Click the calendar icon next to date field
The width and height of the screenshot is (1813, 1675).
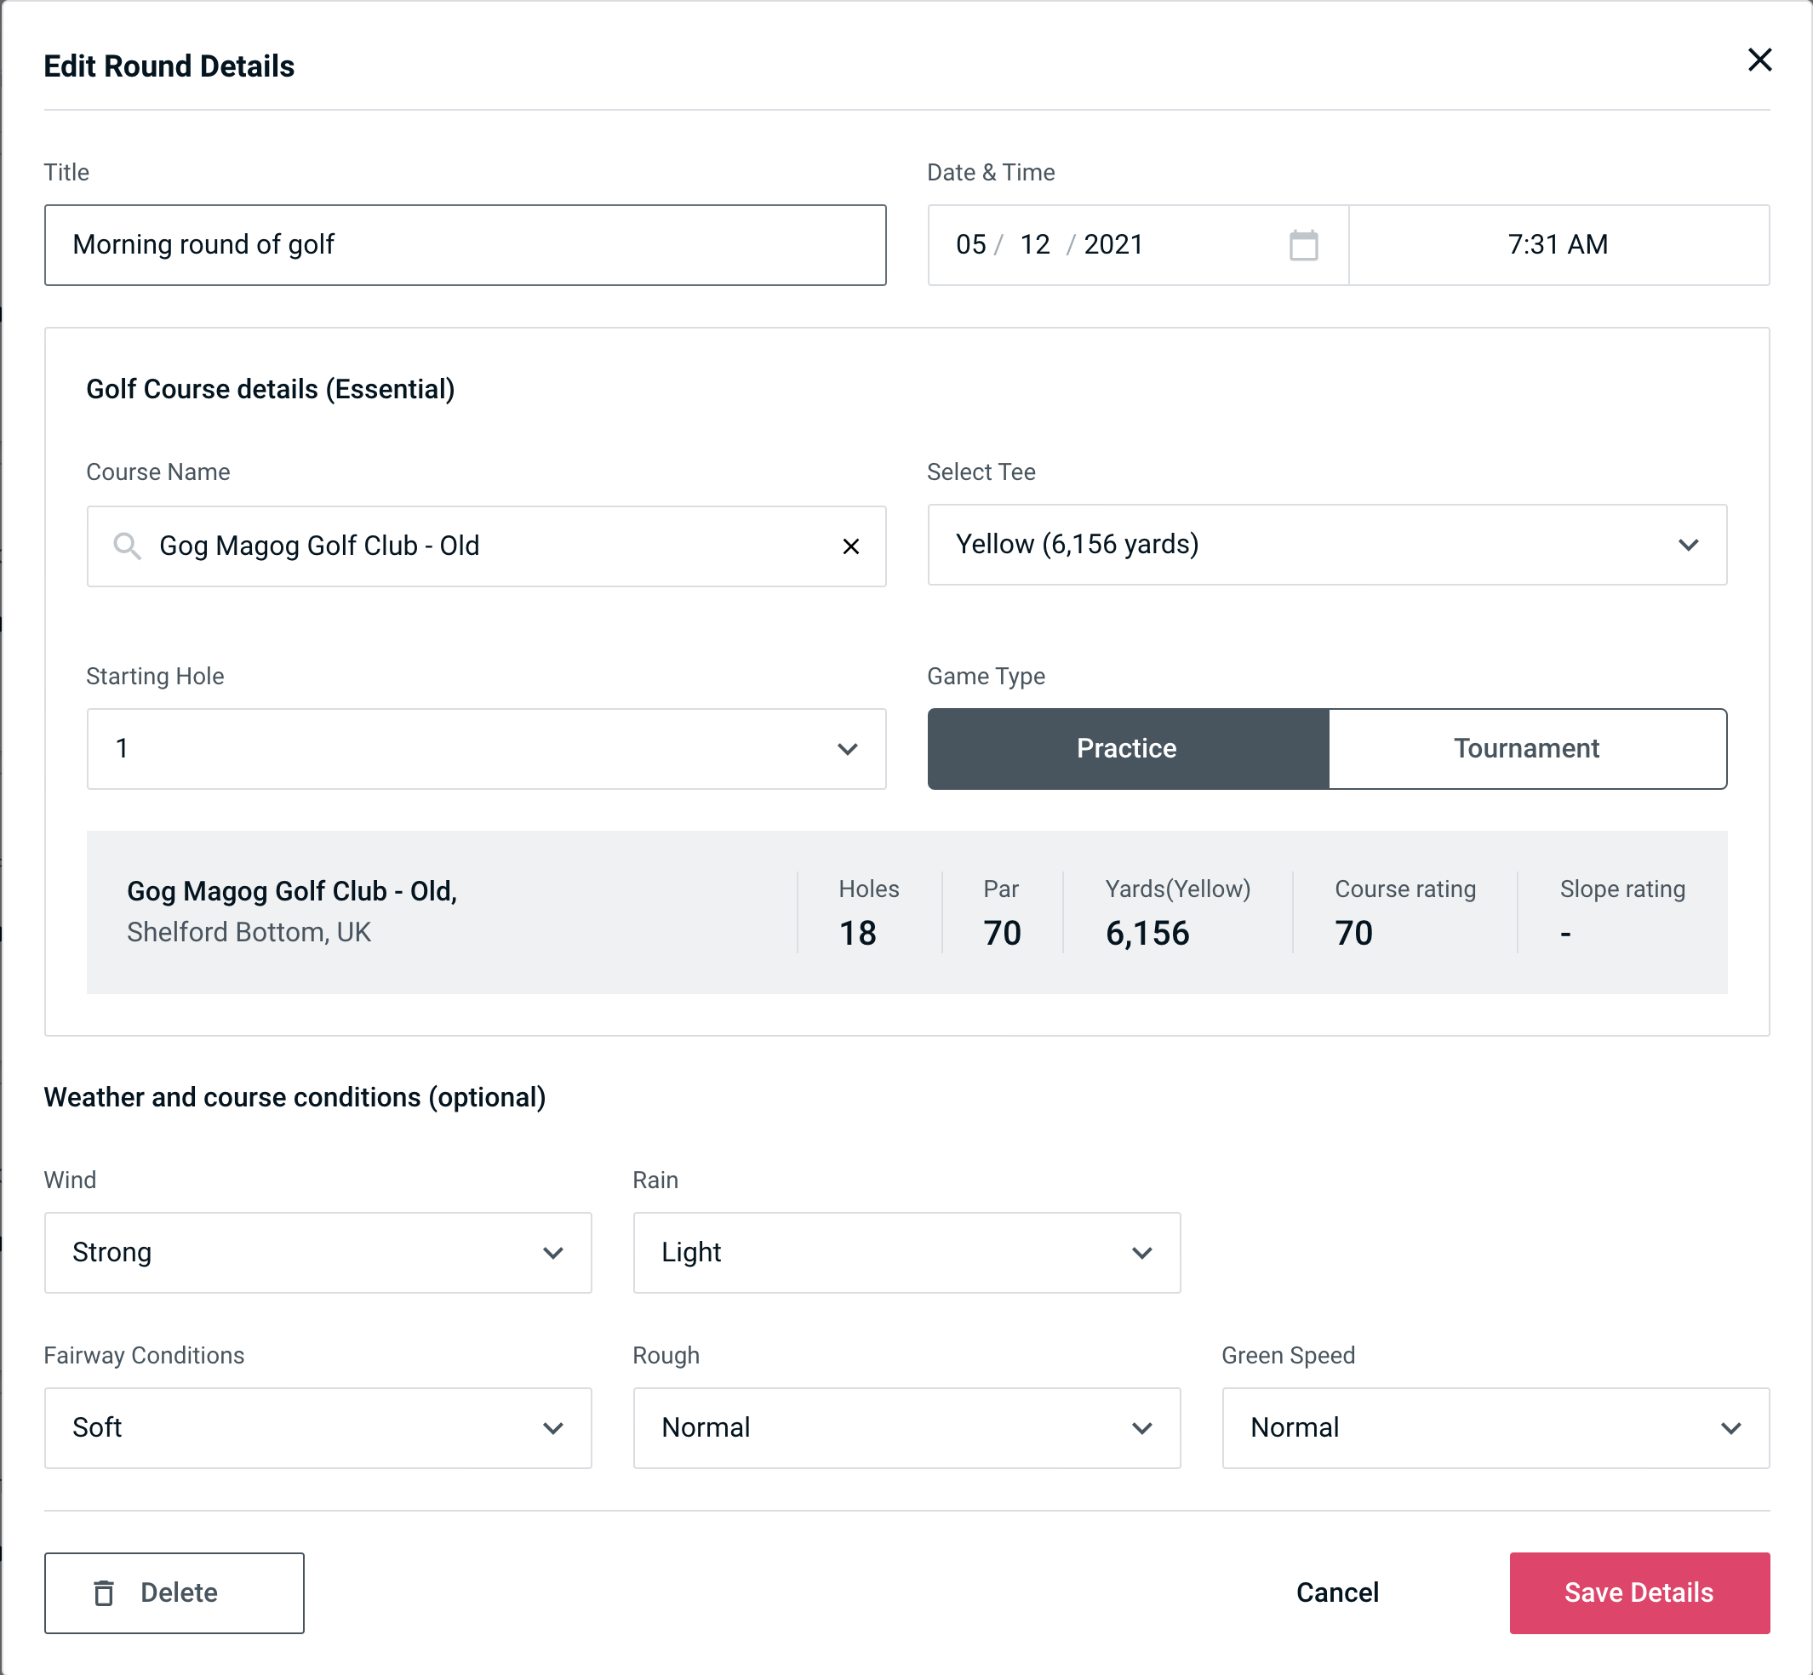pyautogui.click(x=1305, y=245)
